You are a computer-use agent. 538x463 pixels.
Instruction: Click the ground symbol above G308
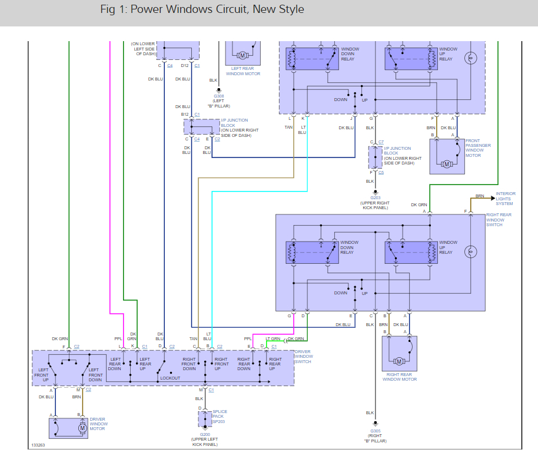point(219,90)
